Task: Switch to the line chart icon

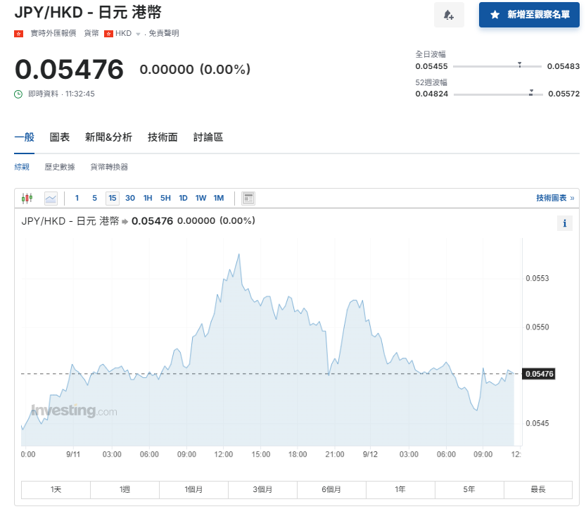Action: [51, 198]
